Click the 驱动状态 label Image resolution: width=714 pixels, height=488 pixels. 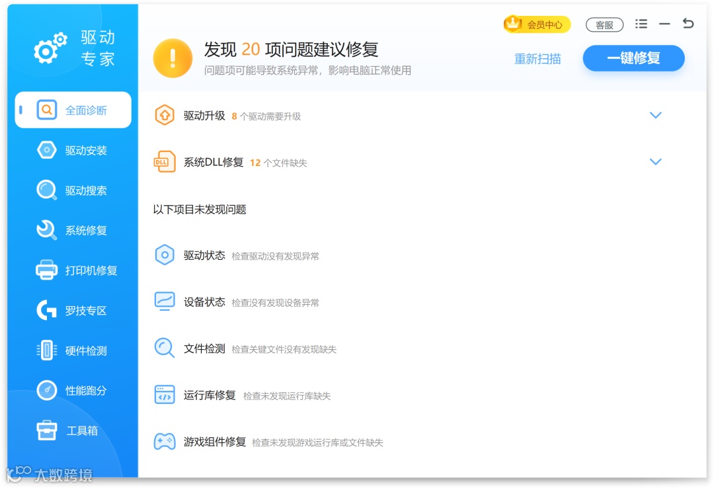click(x=204, y=256)
